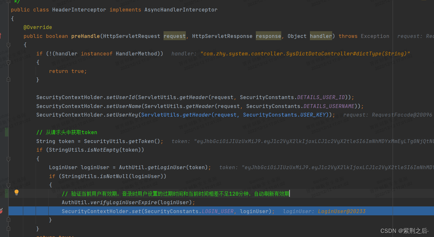The width and height of the screenshot is (434, 237).
Task: Click the highlighted handler parameter in preHandle signature
Action: (321, 36)
